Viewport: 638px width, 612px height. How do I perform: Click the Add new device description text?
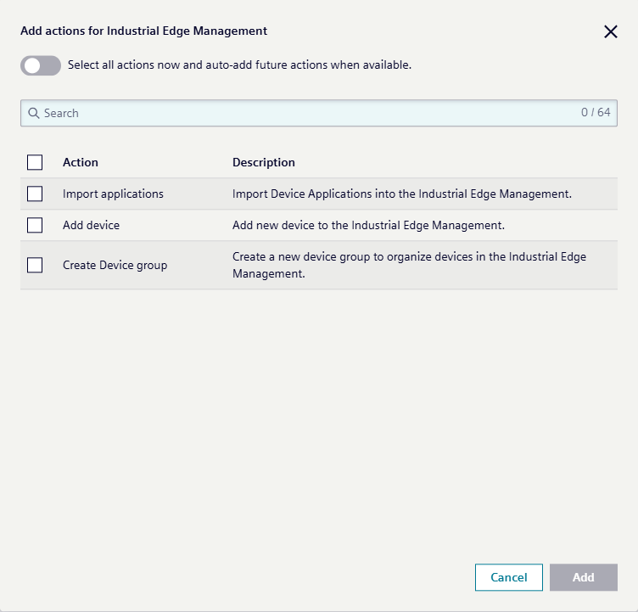pos(368,225)
